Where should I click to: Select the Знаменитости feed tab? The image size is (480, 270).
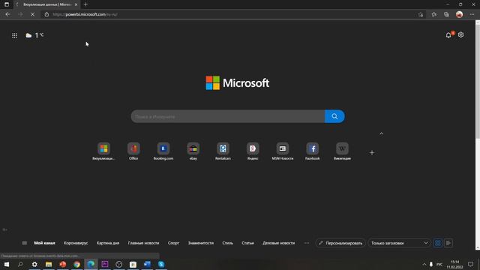click(x=201, y=243)
